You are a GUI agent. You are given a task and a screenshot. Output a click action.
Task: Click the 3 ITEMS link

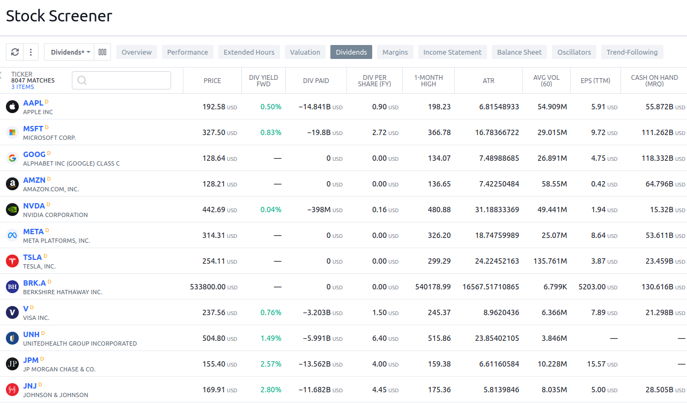pyautogui.click(x=23, y=87)
